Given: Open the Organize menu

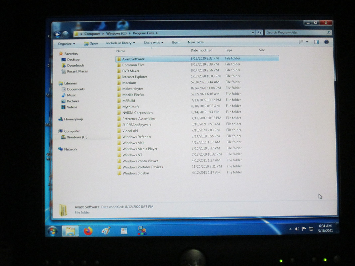Looking at the screenshot, I should (66, 44).
